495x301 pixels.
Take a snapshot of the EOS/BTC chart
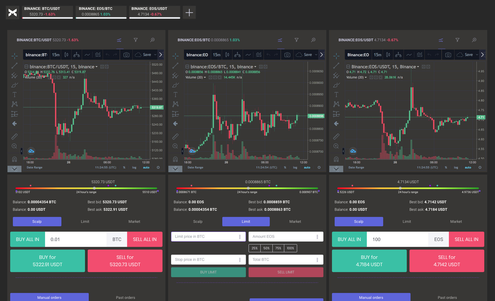click(287, 55)
